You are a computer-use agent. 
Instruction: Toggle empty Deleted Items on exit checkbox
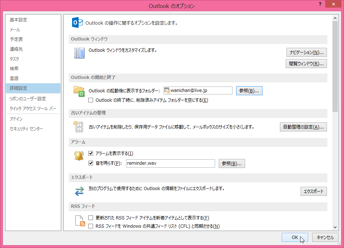coord(91,100)
